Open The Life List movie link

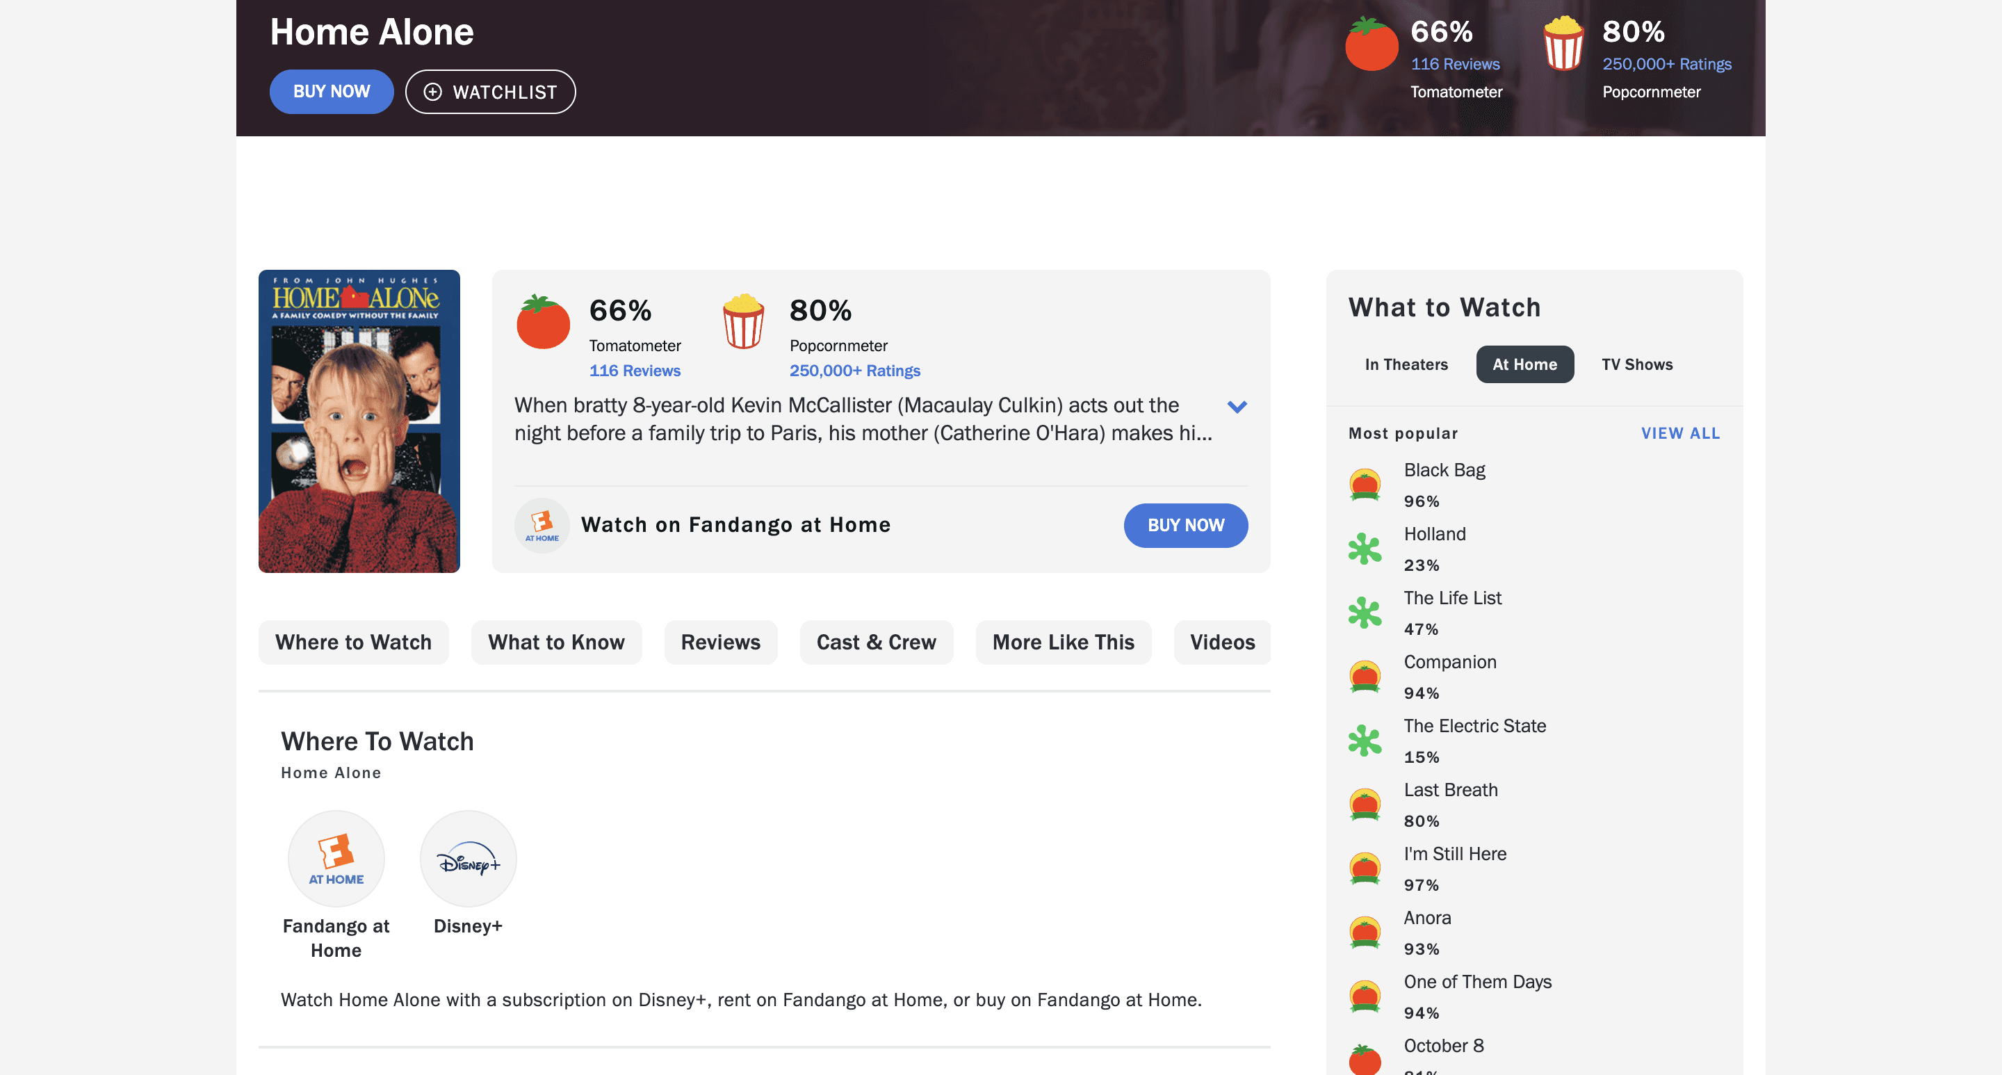pos(1453,598)
